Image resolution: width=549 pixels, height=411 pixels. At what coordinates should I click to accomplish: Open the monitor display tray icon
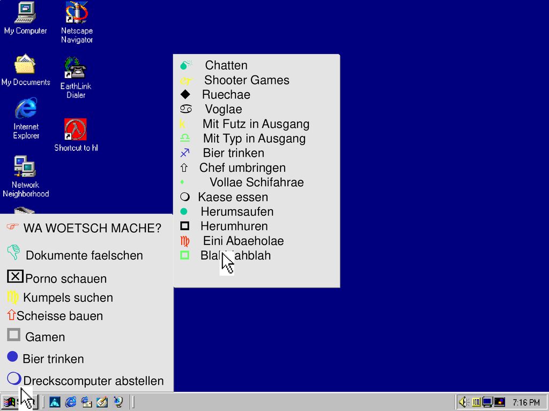pos(487,402)
